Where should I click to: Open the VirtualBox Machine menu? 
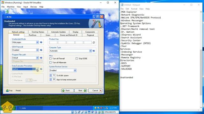[x=11, y=7]
